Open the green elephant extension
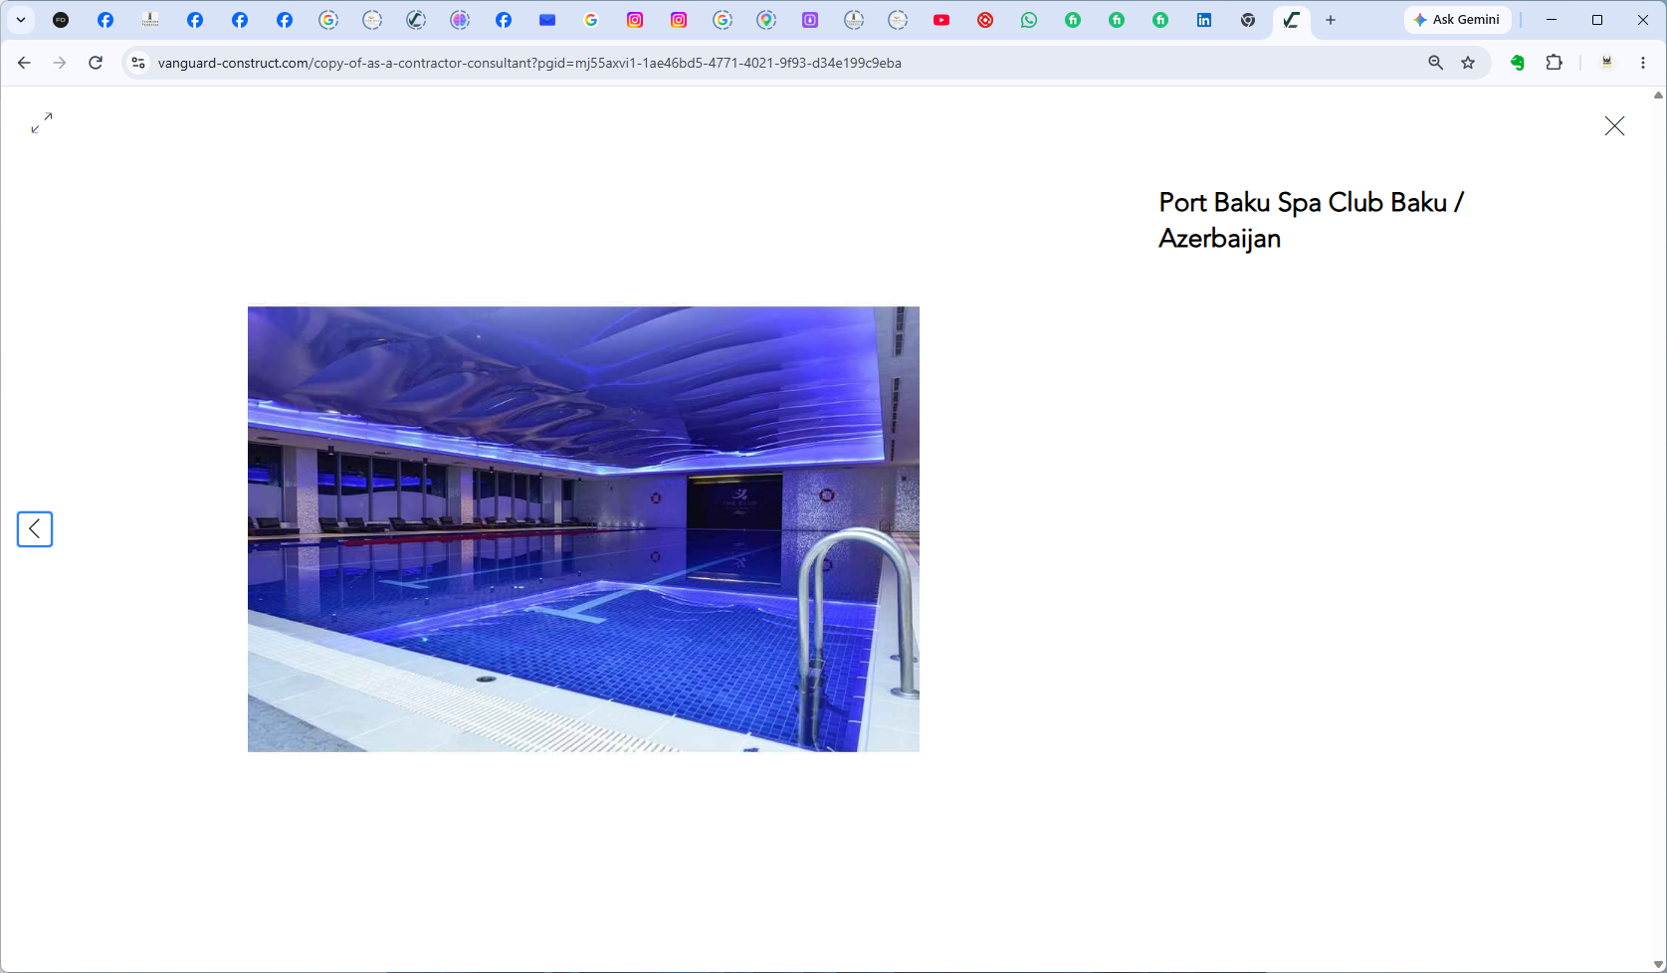 click(x=1518, y=63)
